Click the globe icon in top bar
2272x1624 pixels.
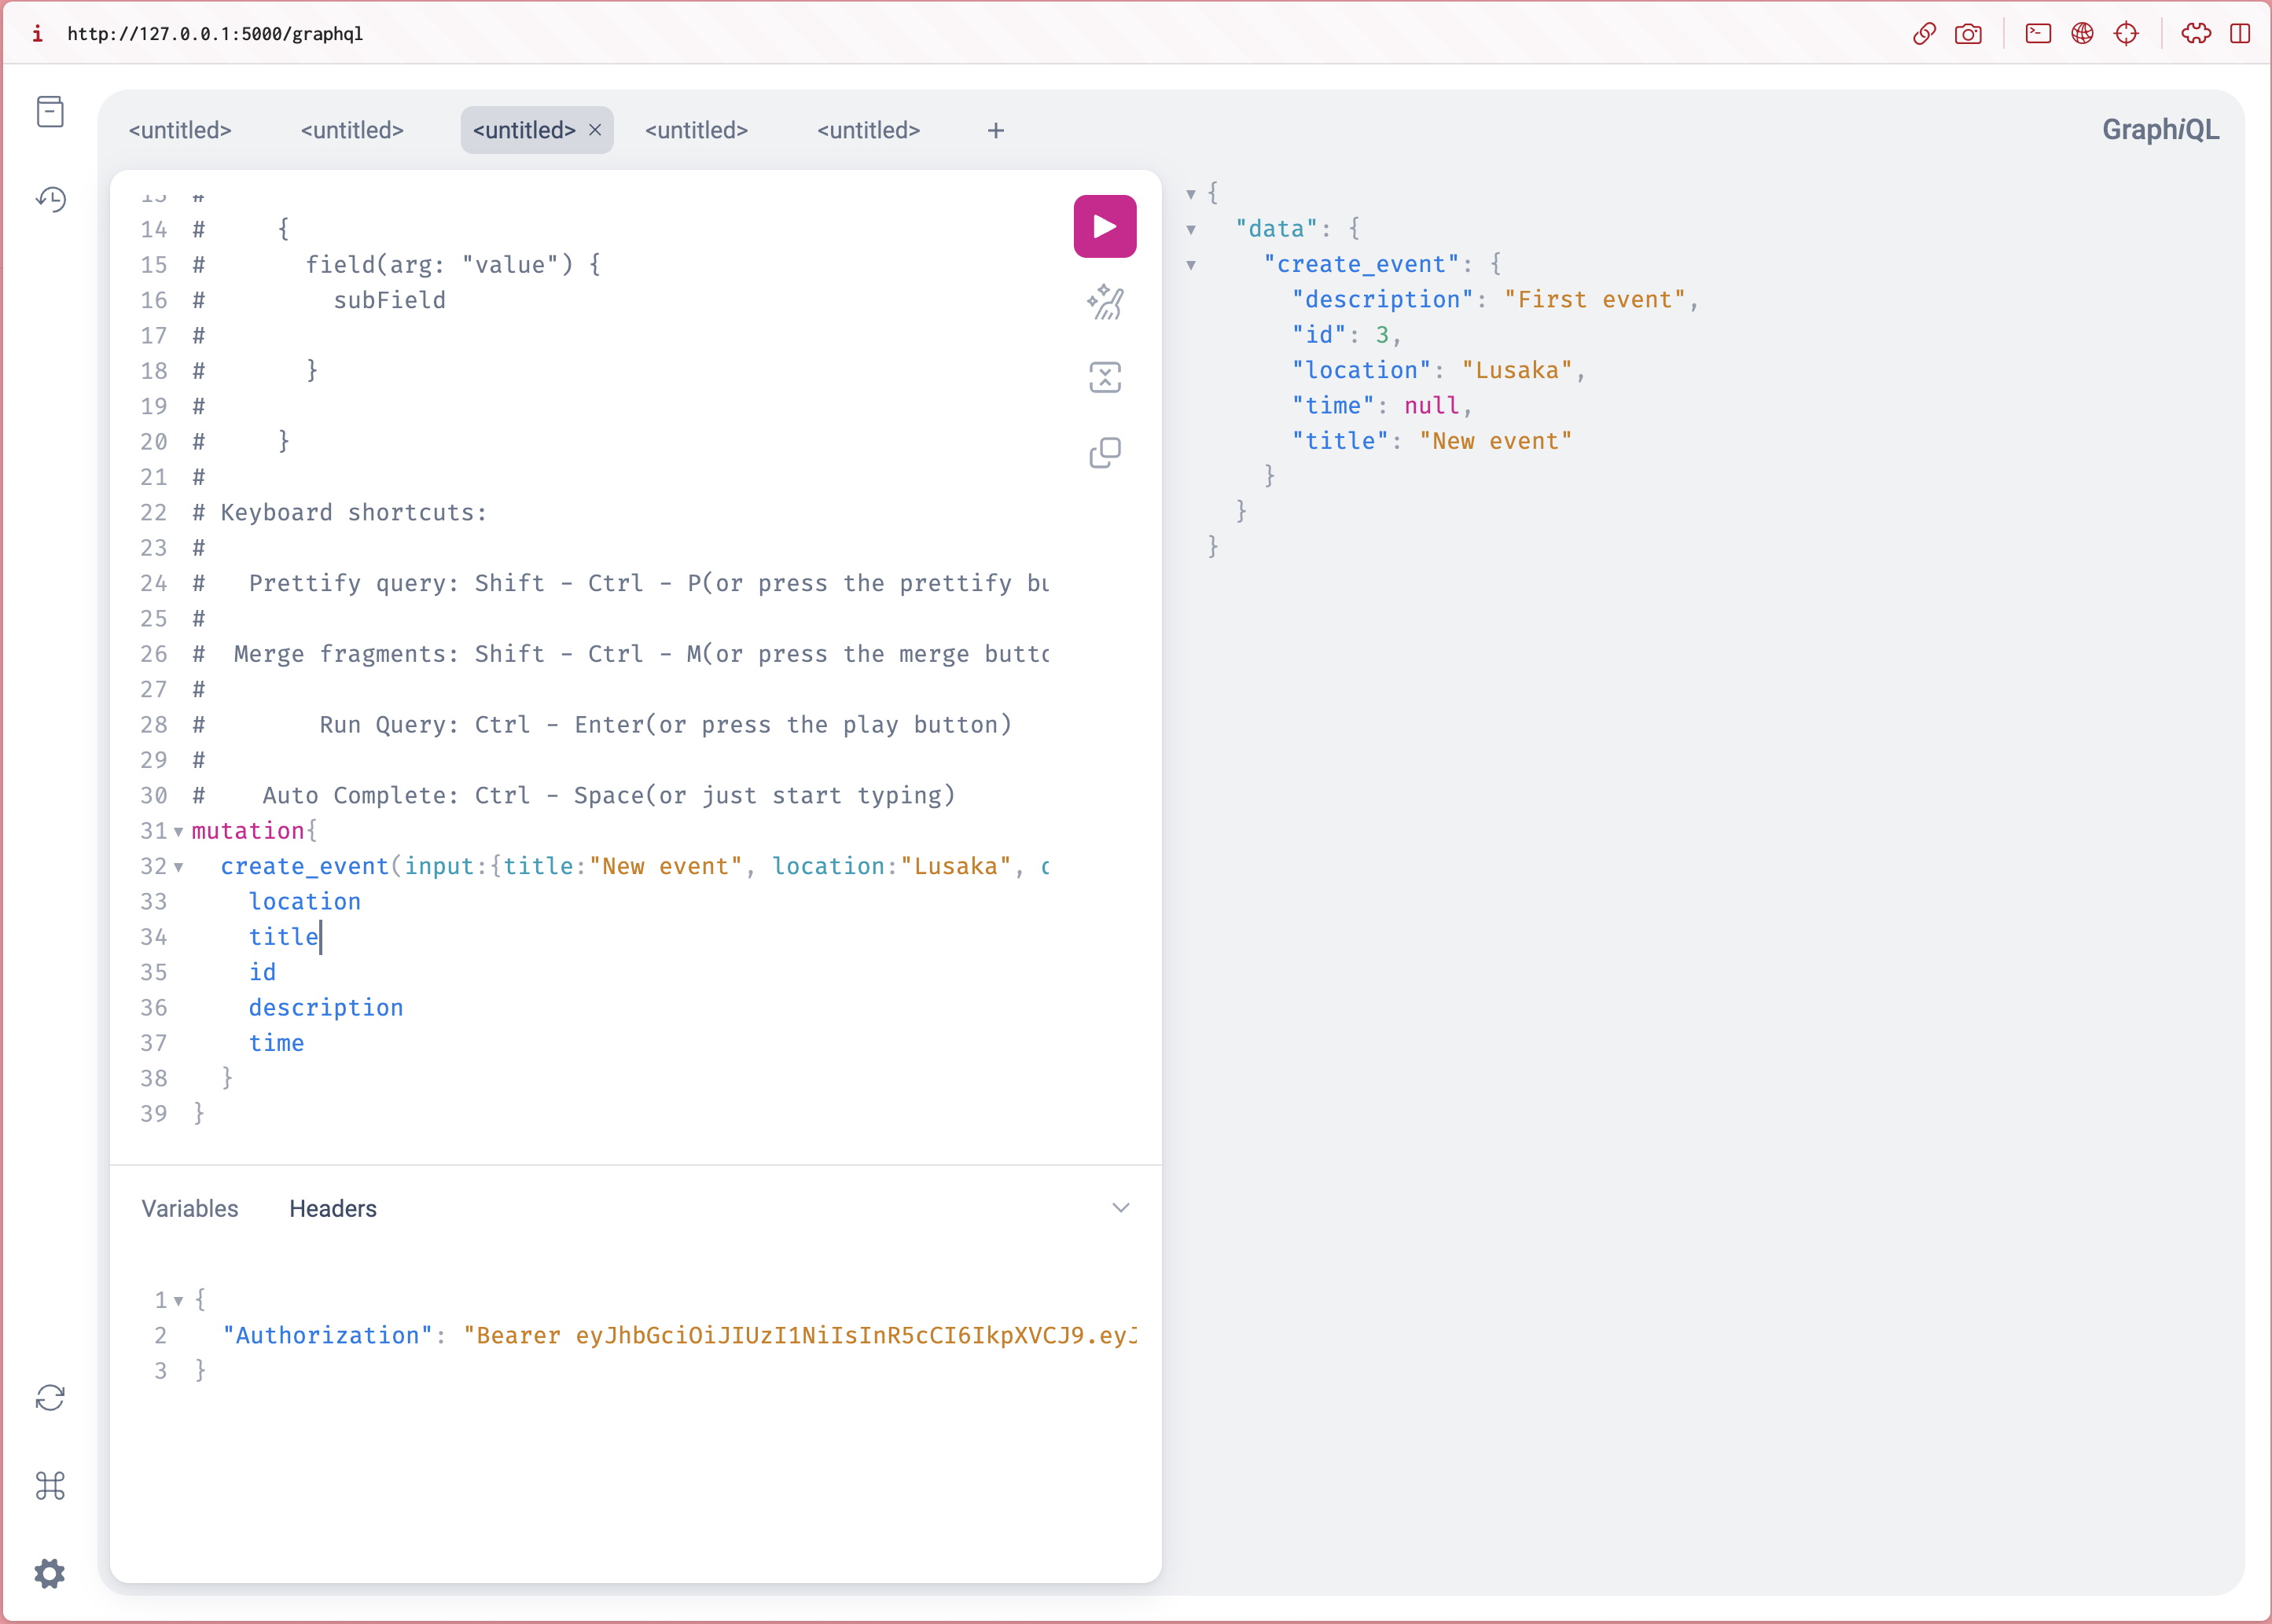coord(2082,34)
